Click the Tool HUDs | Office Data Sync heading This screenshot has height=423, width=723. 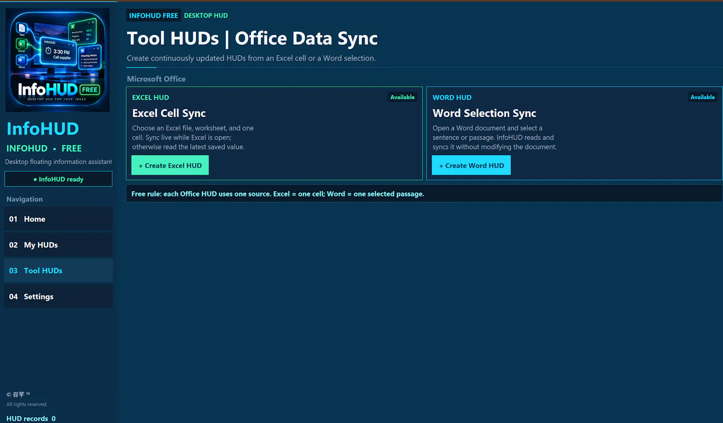252,38
